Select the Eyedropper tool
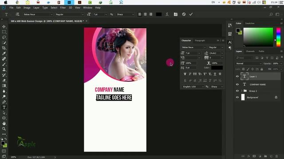The width and height of the screenshot is (284, 159). (4, 53)
